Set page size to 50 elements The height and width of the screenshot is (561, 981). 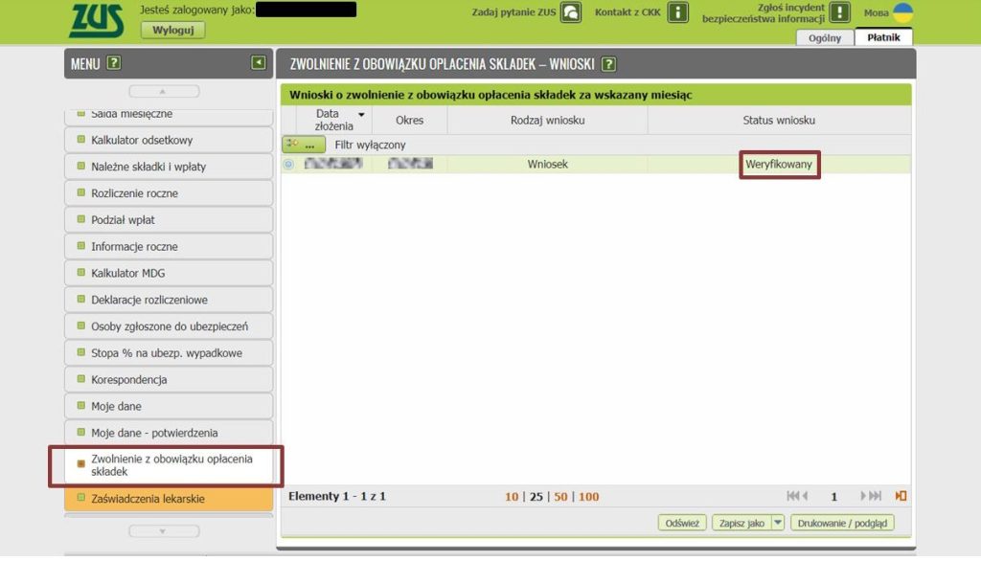[560, 497]
